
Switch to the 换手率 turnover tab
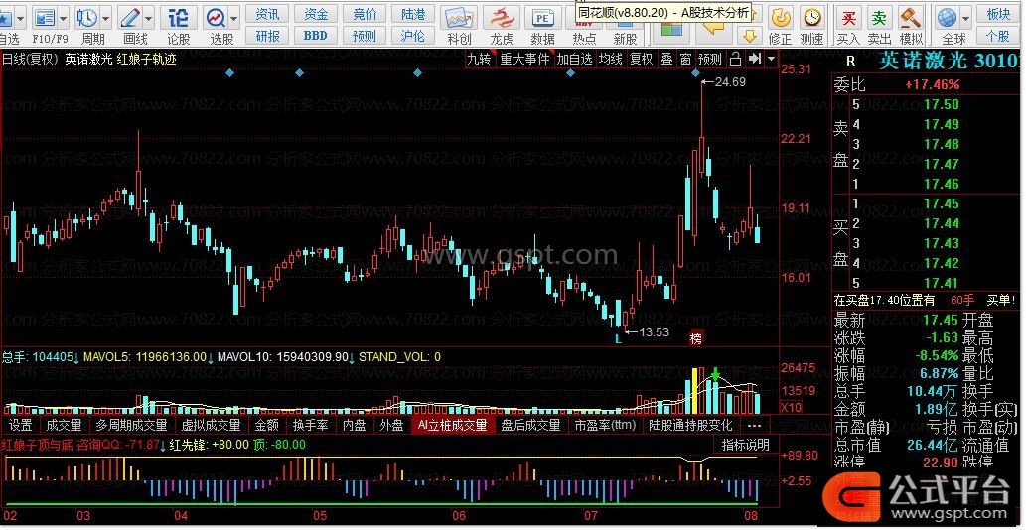(x=311, y=426)
